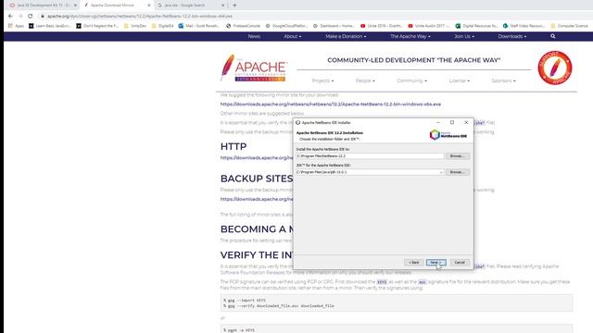This screenshot has height=333, width=593.
Task: Open the GoogleCloudPlatform bookmark
Action: 286,26
